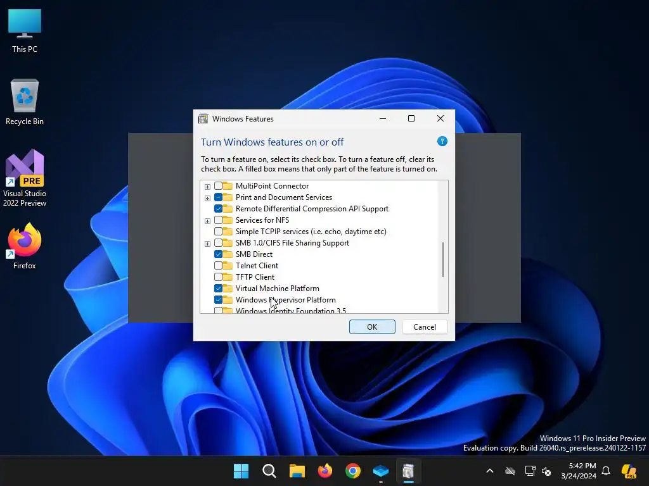Uncheck Remote Differential Compression API Support
This screenshot has height=486, width=649.
218,209
